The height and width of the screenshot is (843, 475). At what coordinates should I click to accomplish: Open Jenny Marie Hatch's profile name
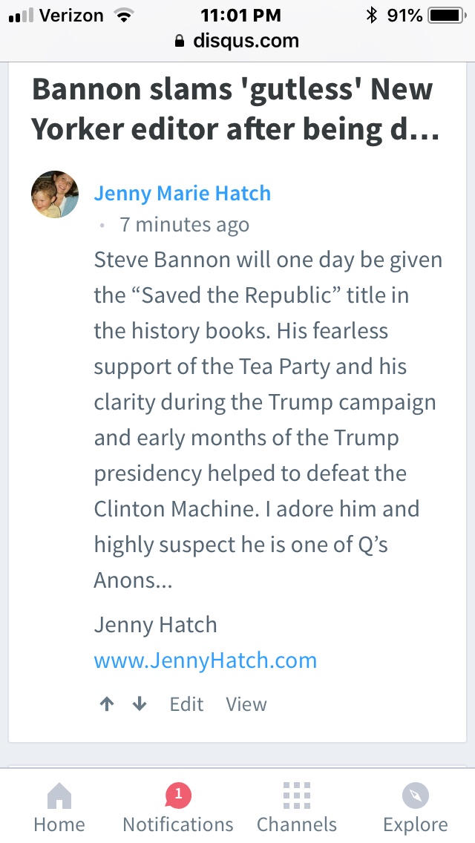pyautogui.click(x=182, y=194)
